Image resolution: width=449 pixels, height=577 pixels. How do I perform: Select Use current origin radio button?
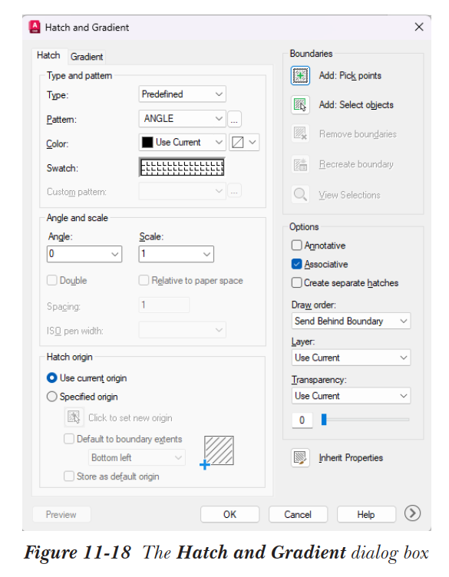(x=52, y=378)
